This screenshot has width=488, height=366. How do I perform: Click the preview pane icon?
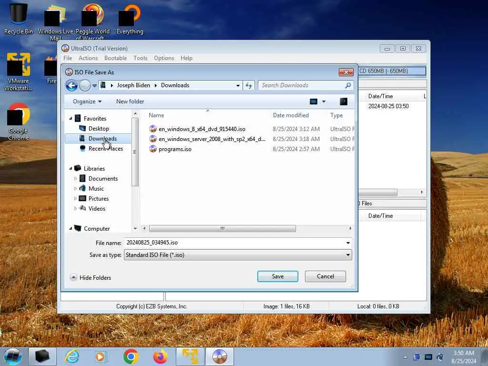coord(344,102)
